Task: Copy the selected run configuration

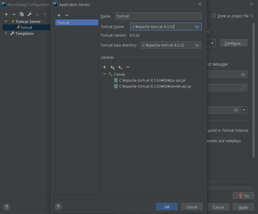Action: 22,14
